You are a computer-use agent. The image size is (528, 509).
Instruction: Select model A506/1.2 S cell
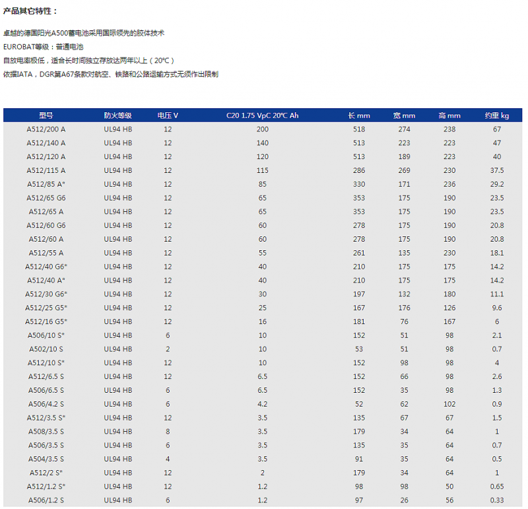[46, 500]
